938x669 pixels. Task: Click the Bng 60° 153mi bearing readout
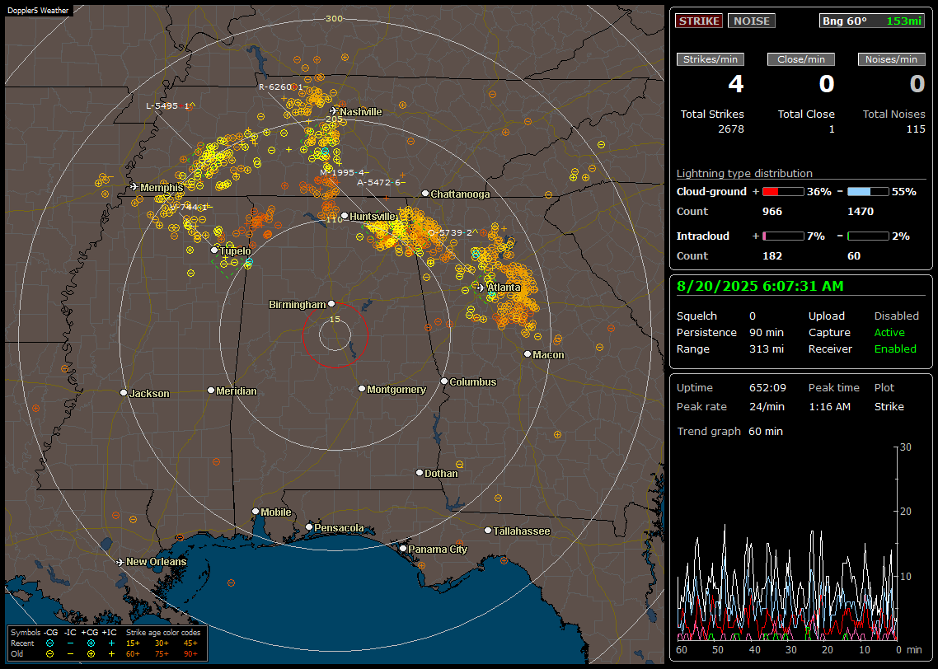(x=872, y=21)
